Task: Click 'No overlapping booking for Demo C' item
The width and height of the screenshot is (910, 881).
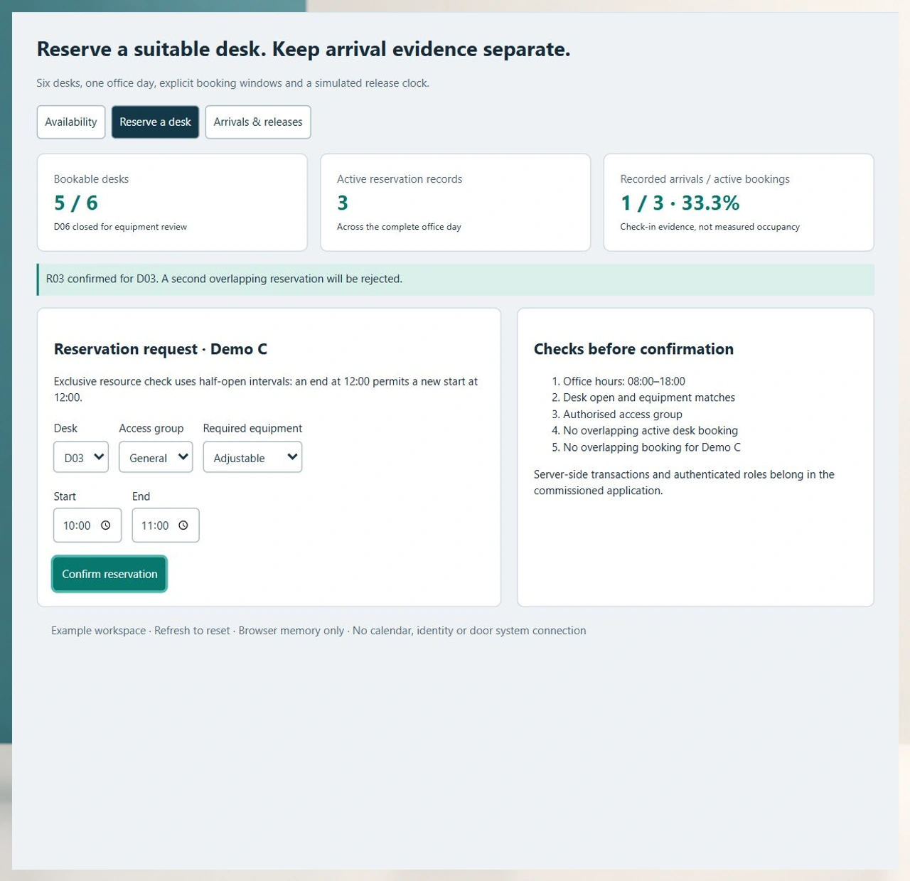Action: (651, 447)
